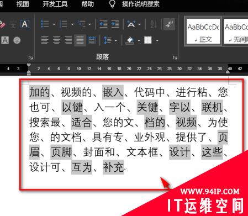Click the phrase 搜索最 in the document
248x216 pixels.
(45, 122)
